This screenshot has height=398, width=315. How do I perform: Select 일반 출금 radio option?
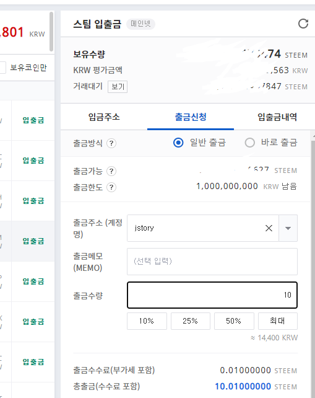[x=178, y=143]
